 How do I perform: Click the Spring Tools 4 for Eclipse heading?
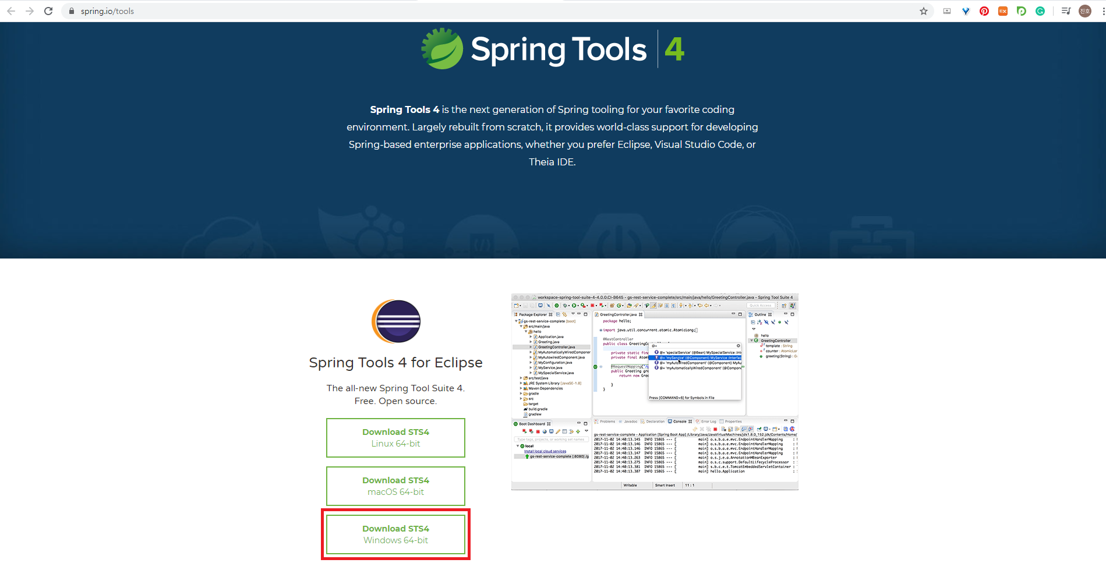tap(395, 363)
